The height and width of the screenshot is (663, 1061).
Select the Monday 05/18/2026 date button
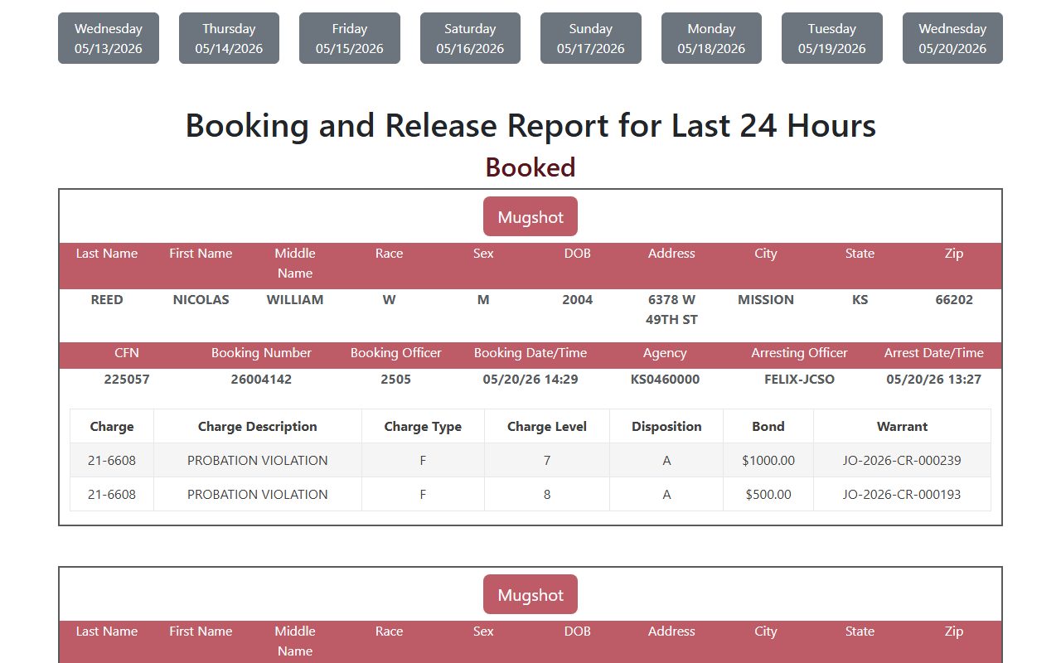pos(711,38)
